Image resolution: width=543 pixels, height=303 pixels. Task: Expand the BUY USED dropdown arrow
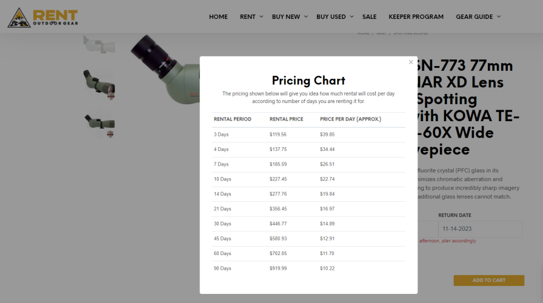point(351,16)
